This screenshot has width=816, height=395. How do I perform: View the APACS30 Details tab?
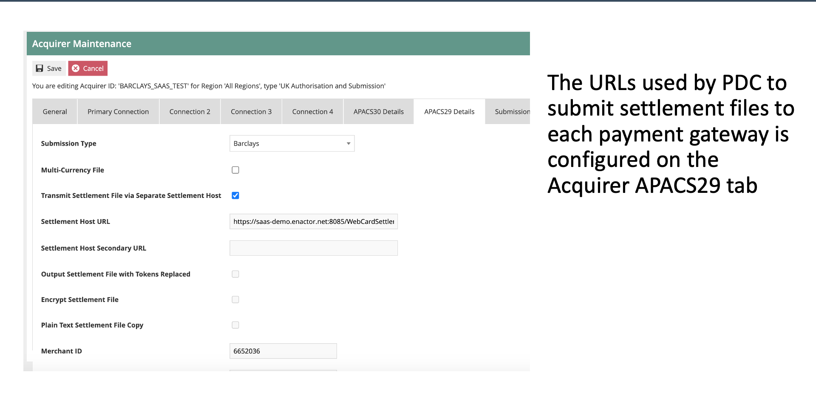pos(378,111)
